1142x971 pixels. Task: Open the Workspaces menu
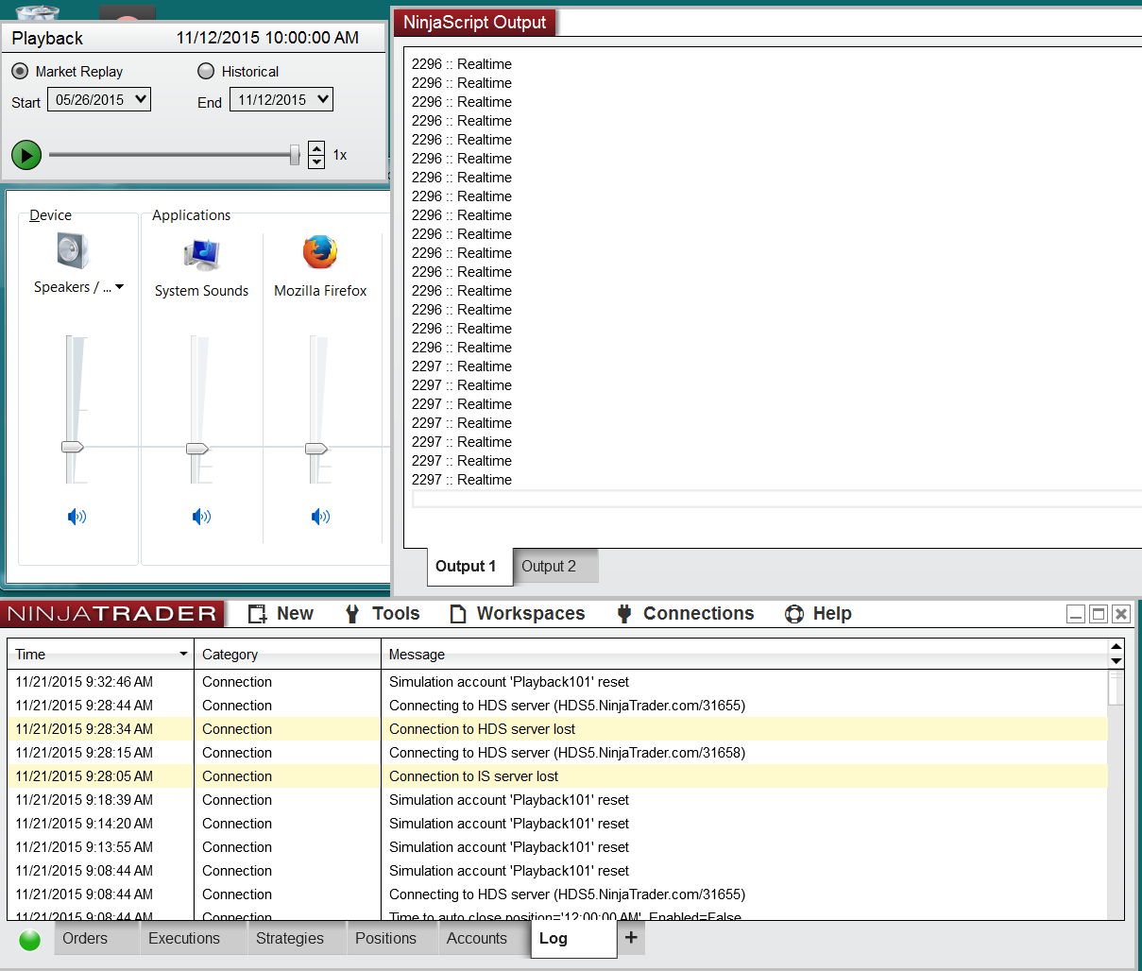click(x=531, y=613)
